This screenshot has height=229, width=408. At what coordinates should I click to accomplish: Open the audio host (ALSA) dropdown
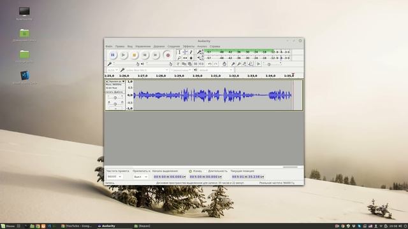[113, 70]
